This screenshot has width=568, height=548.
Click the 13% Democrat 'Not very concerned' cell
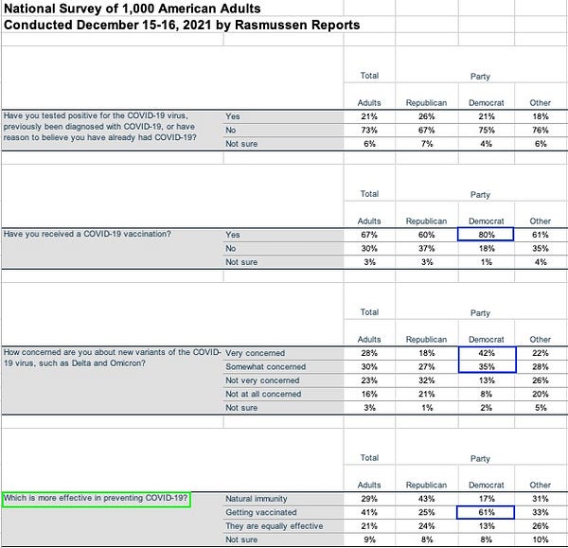coord(487,380)
